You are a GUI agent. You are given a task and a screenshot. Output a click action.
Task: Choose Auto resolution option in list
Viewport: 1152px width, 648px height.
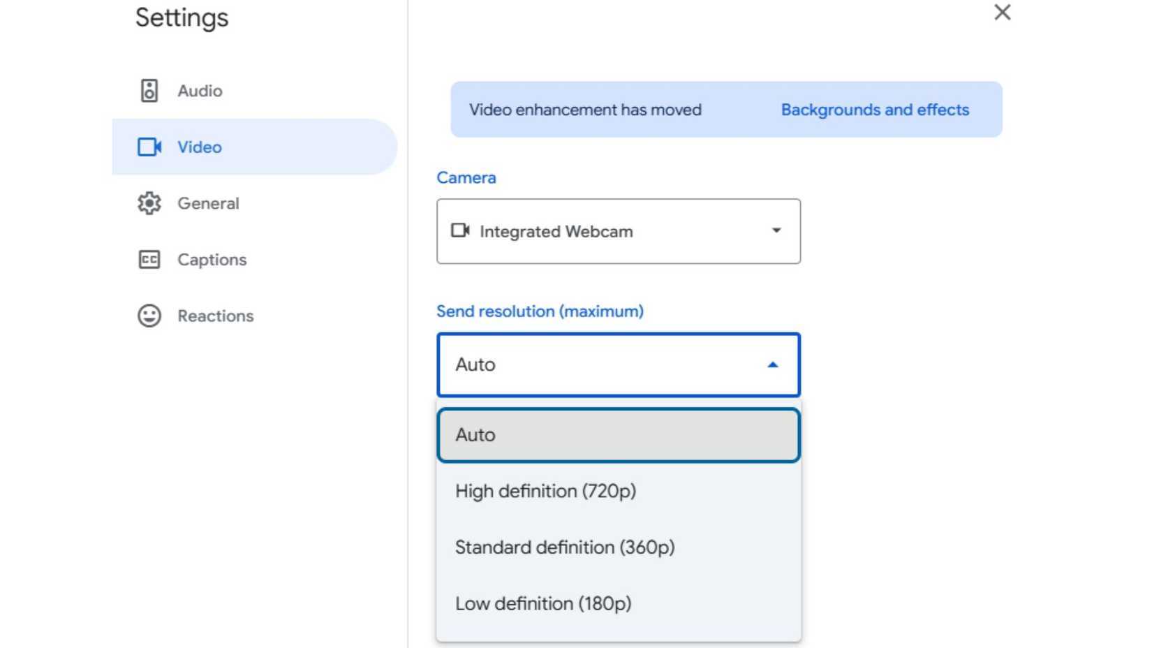pyautogui.click(x=619, y=435)
